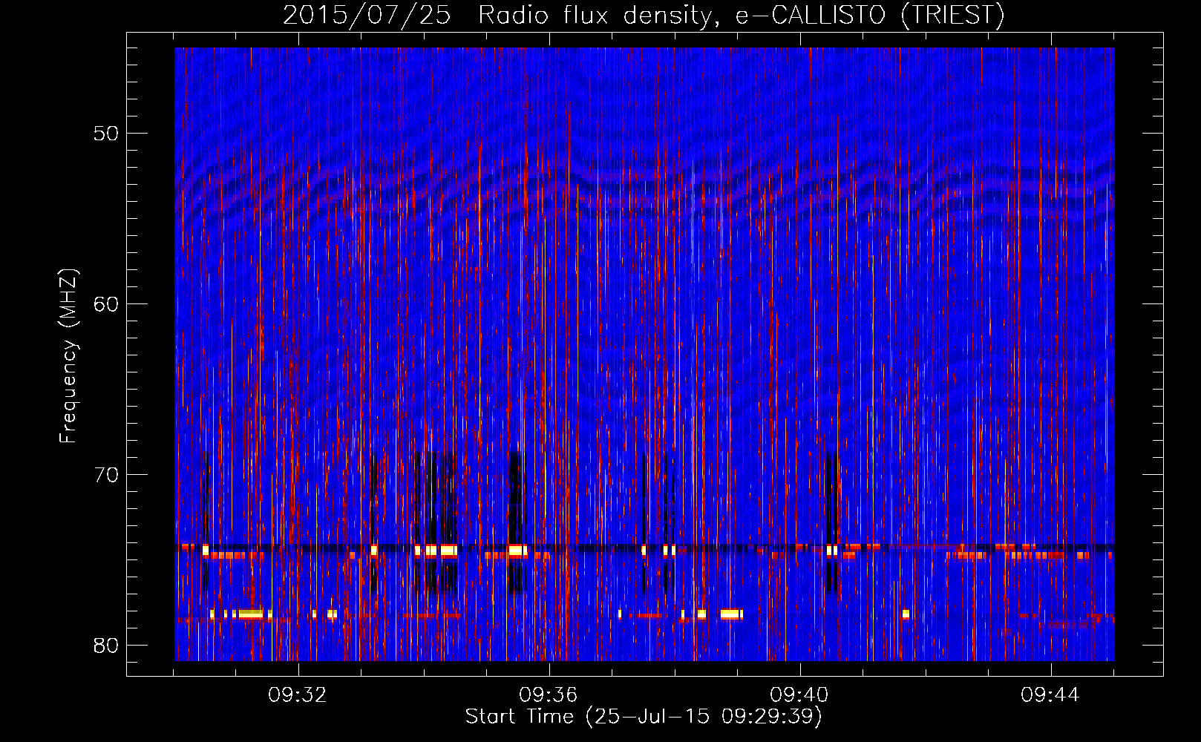Click the 09:36 time tick label
The width and height of the screenshot is (1201, 742).
coord(549,695)
